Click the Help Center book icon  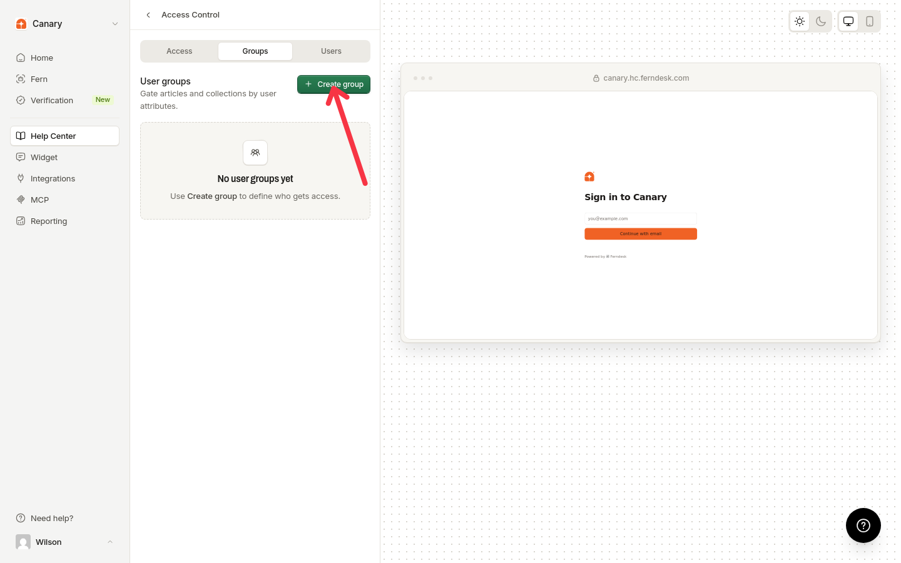[x=21, y=136]
